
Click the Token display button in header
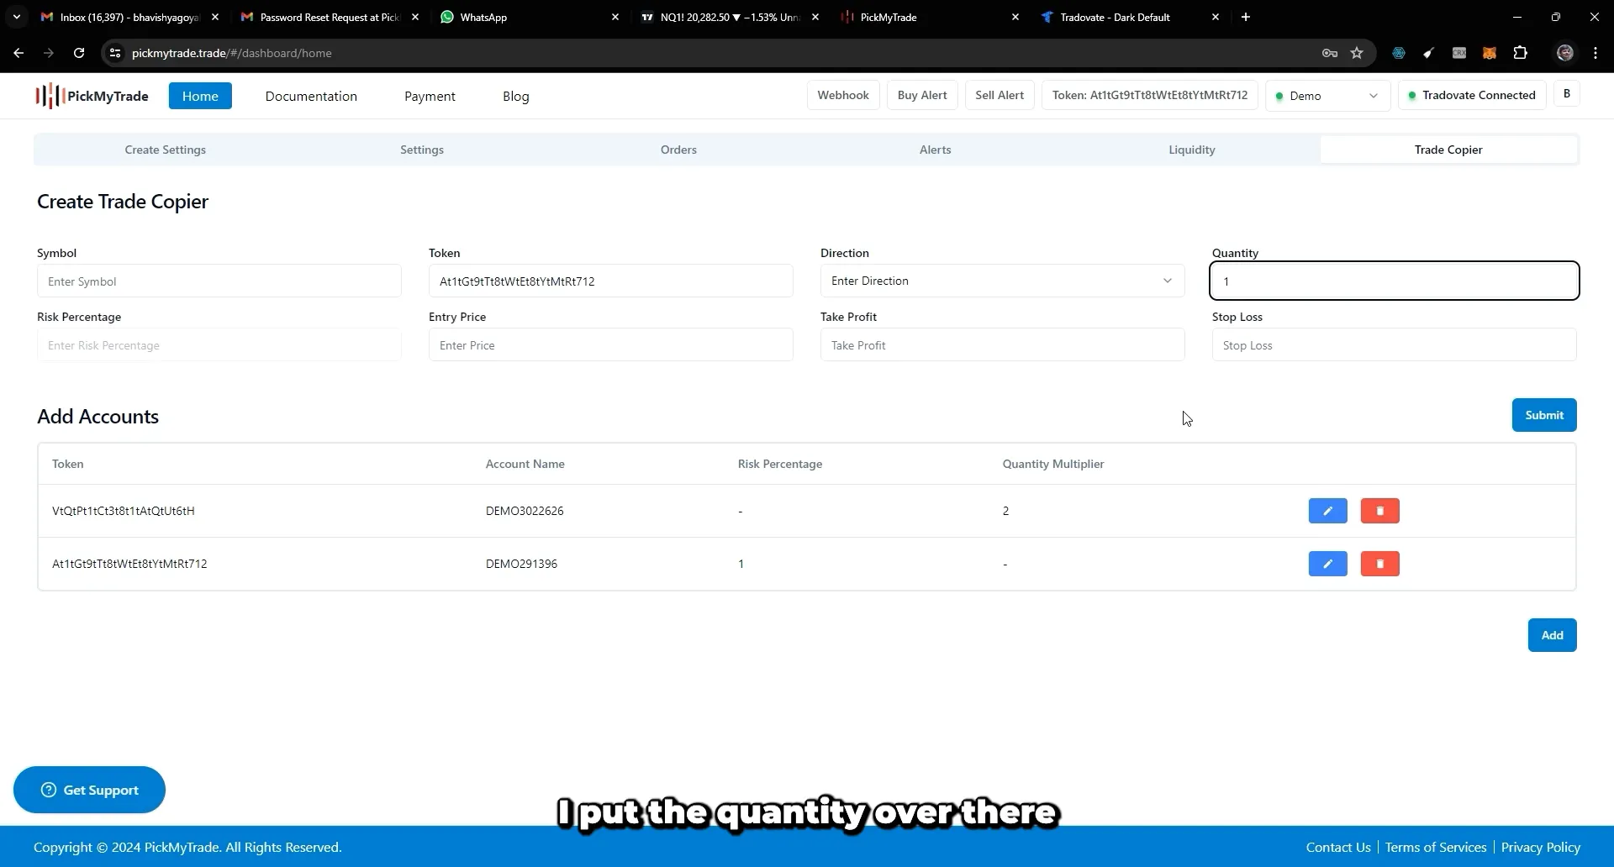coord(1150,95)
